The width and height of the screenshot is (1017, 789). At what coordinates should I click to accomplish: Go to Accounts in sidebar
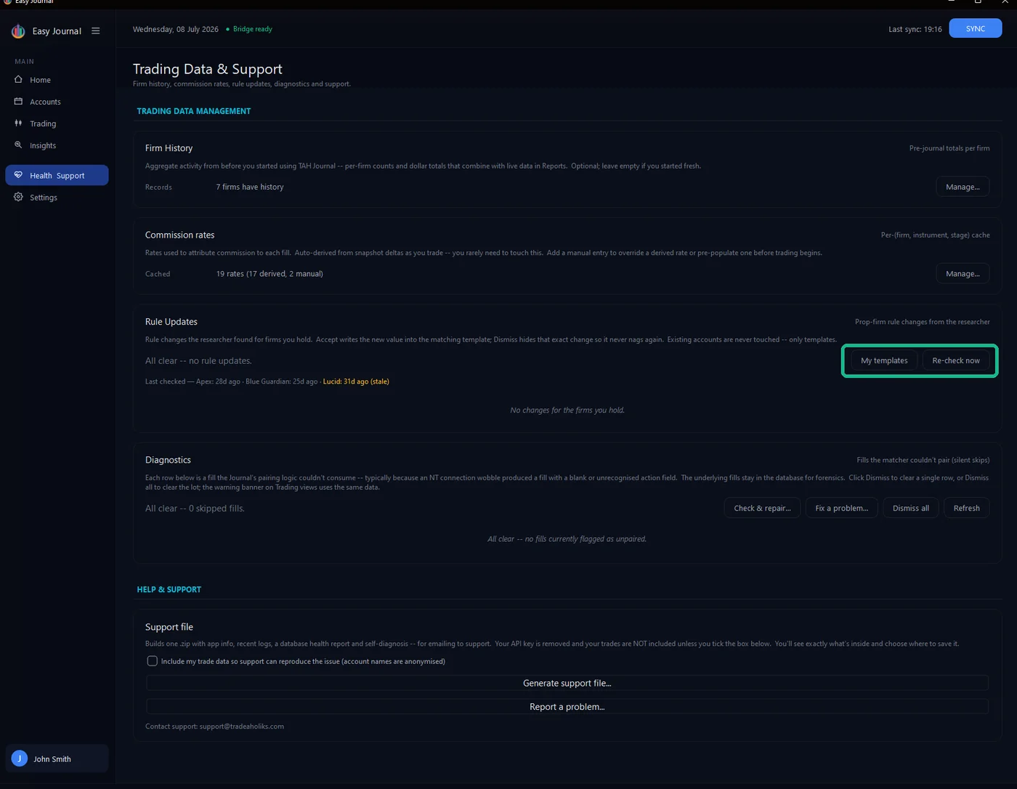coord(57,102)
